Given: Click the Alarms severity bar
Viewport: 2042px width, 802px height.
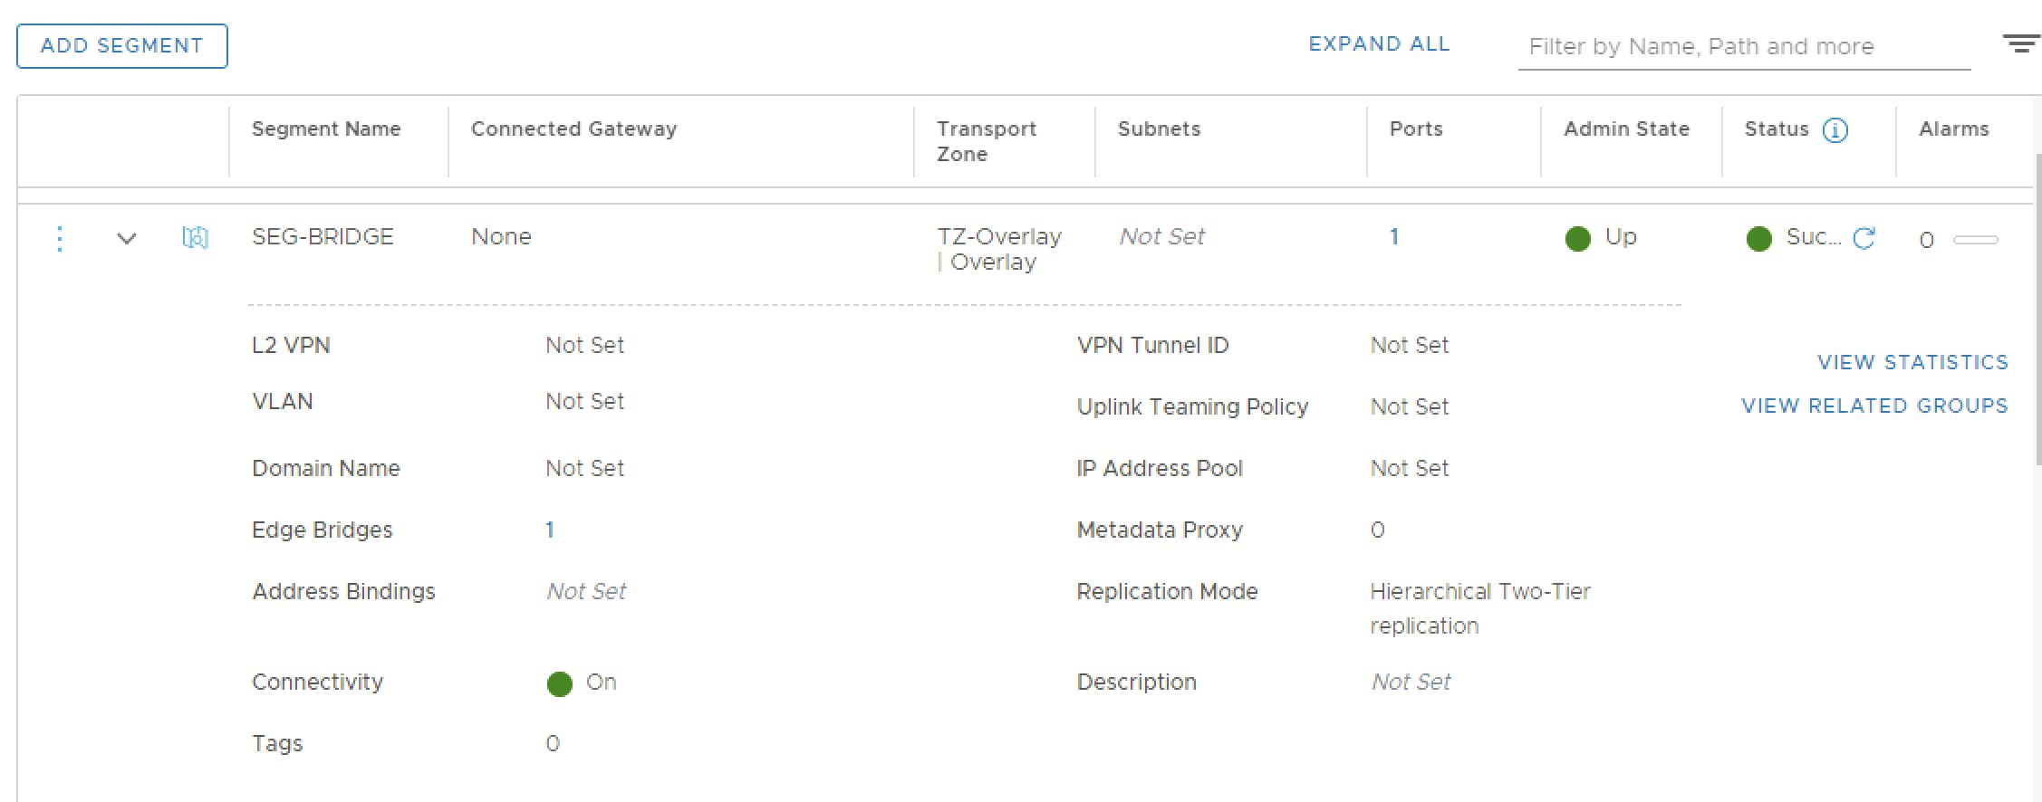Looking at the screenshot, I should [1975, 240].
